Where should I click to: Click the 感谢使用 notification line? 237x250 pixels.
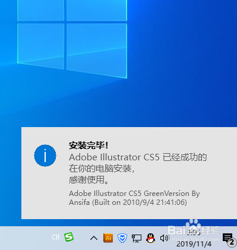(x=89, y=180)
